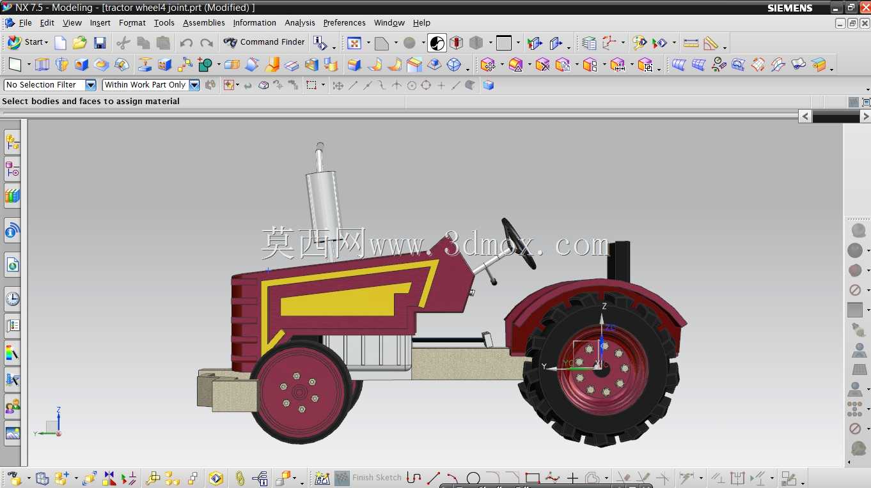This screenshot has height=488, width=871.
Task: Click the Finish Sketch button
Action: point(368,478)
